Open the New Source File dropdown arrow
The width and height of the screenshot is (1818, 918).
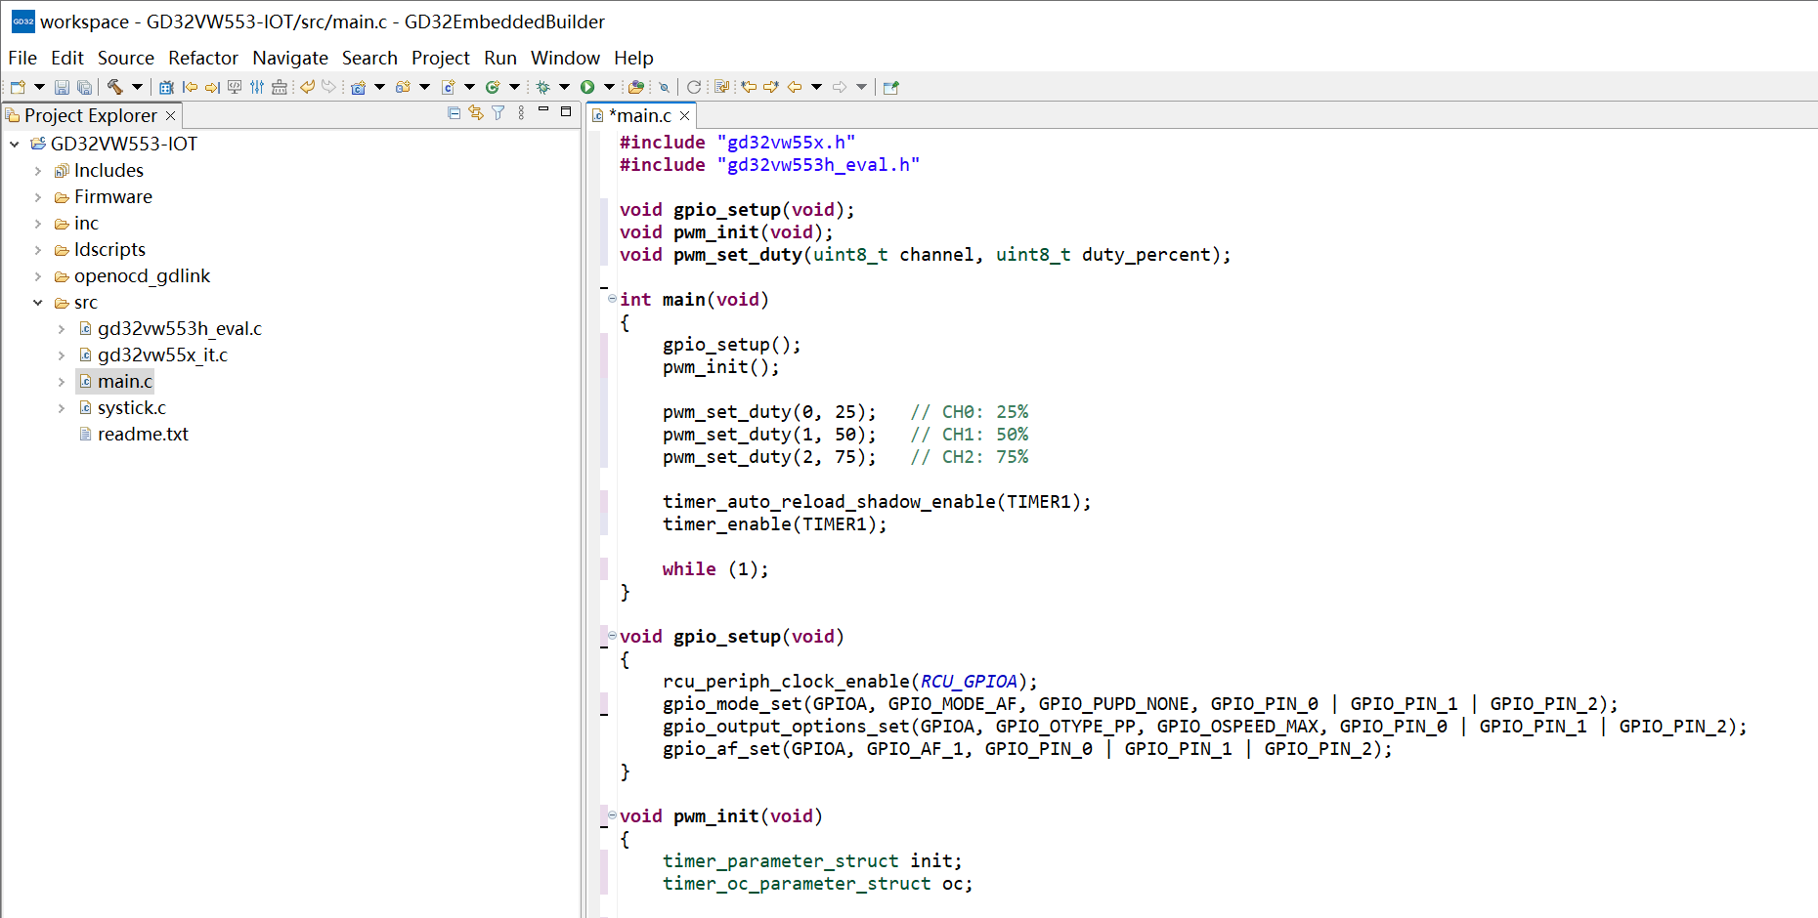[x=469, y=87]
